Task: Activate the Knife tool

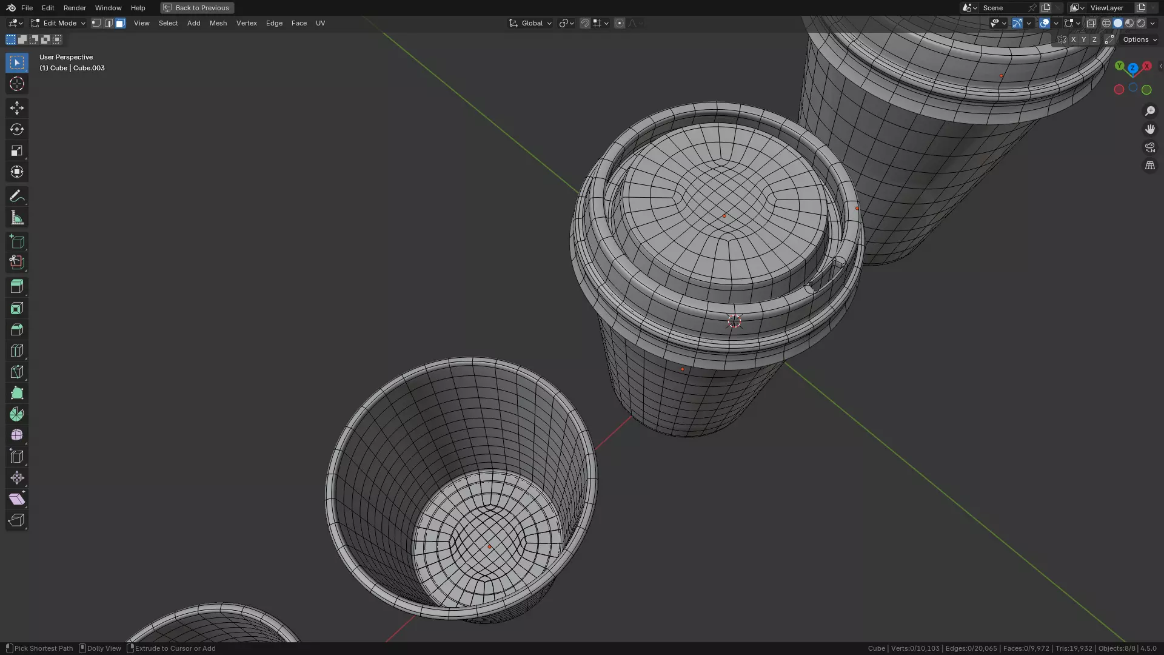Action: point(17,372)
